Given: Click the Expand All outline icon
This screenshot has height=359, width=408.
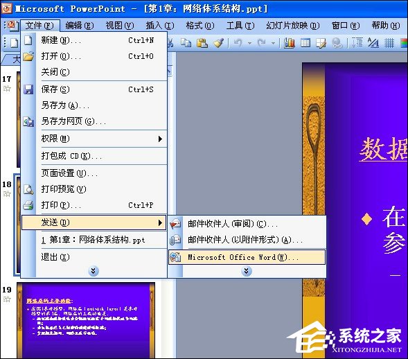Looking at the screenshot, I should click(357, 43).
